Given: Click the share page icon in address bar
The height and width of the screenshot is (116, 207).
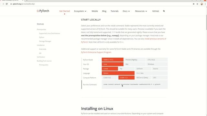Looking at the screenshot, I should click(194, 4).
